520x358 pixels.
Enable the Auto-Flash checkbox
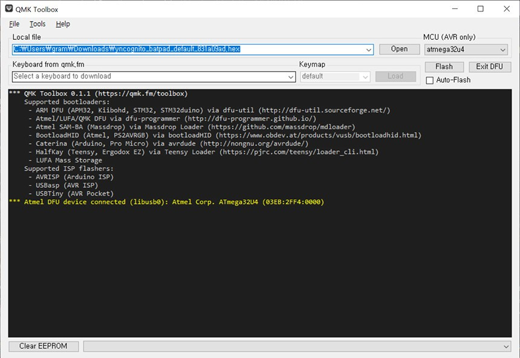point(430,80)
